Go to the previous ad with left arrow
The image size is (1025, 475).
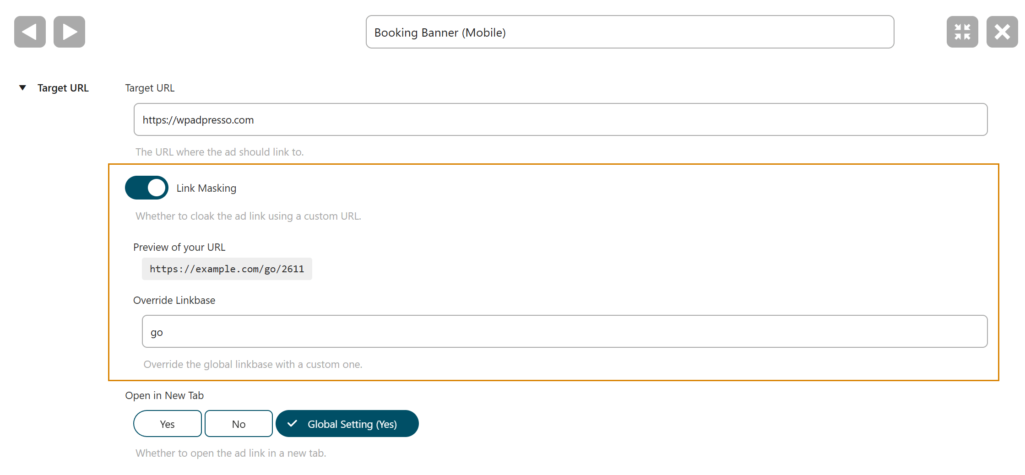(x=30, y=32)
